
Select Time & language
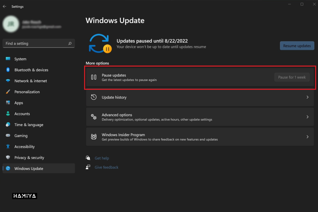(x=39, y=125)
